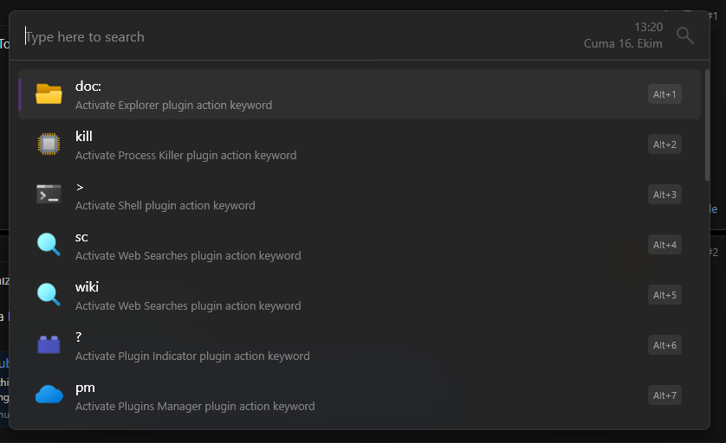Select the 'doc:' Explorer keyword result
726x443 pixels.
[x=360, y=94]
